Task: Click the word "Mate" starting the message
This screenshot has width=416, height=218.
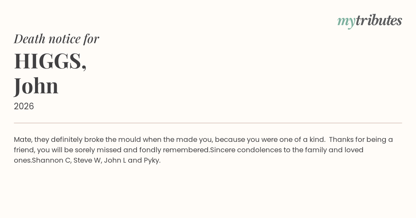Action: 22,140
